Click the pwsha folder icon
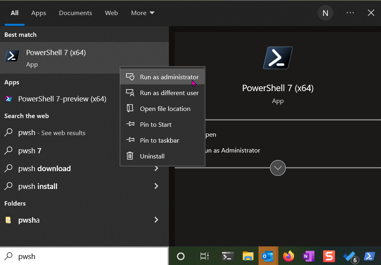This screenshot has width=381, height=265. pyautogui.click(x=8, y=220)
